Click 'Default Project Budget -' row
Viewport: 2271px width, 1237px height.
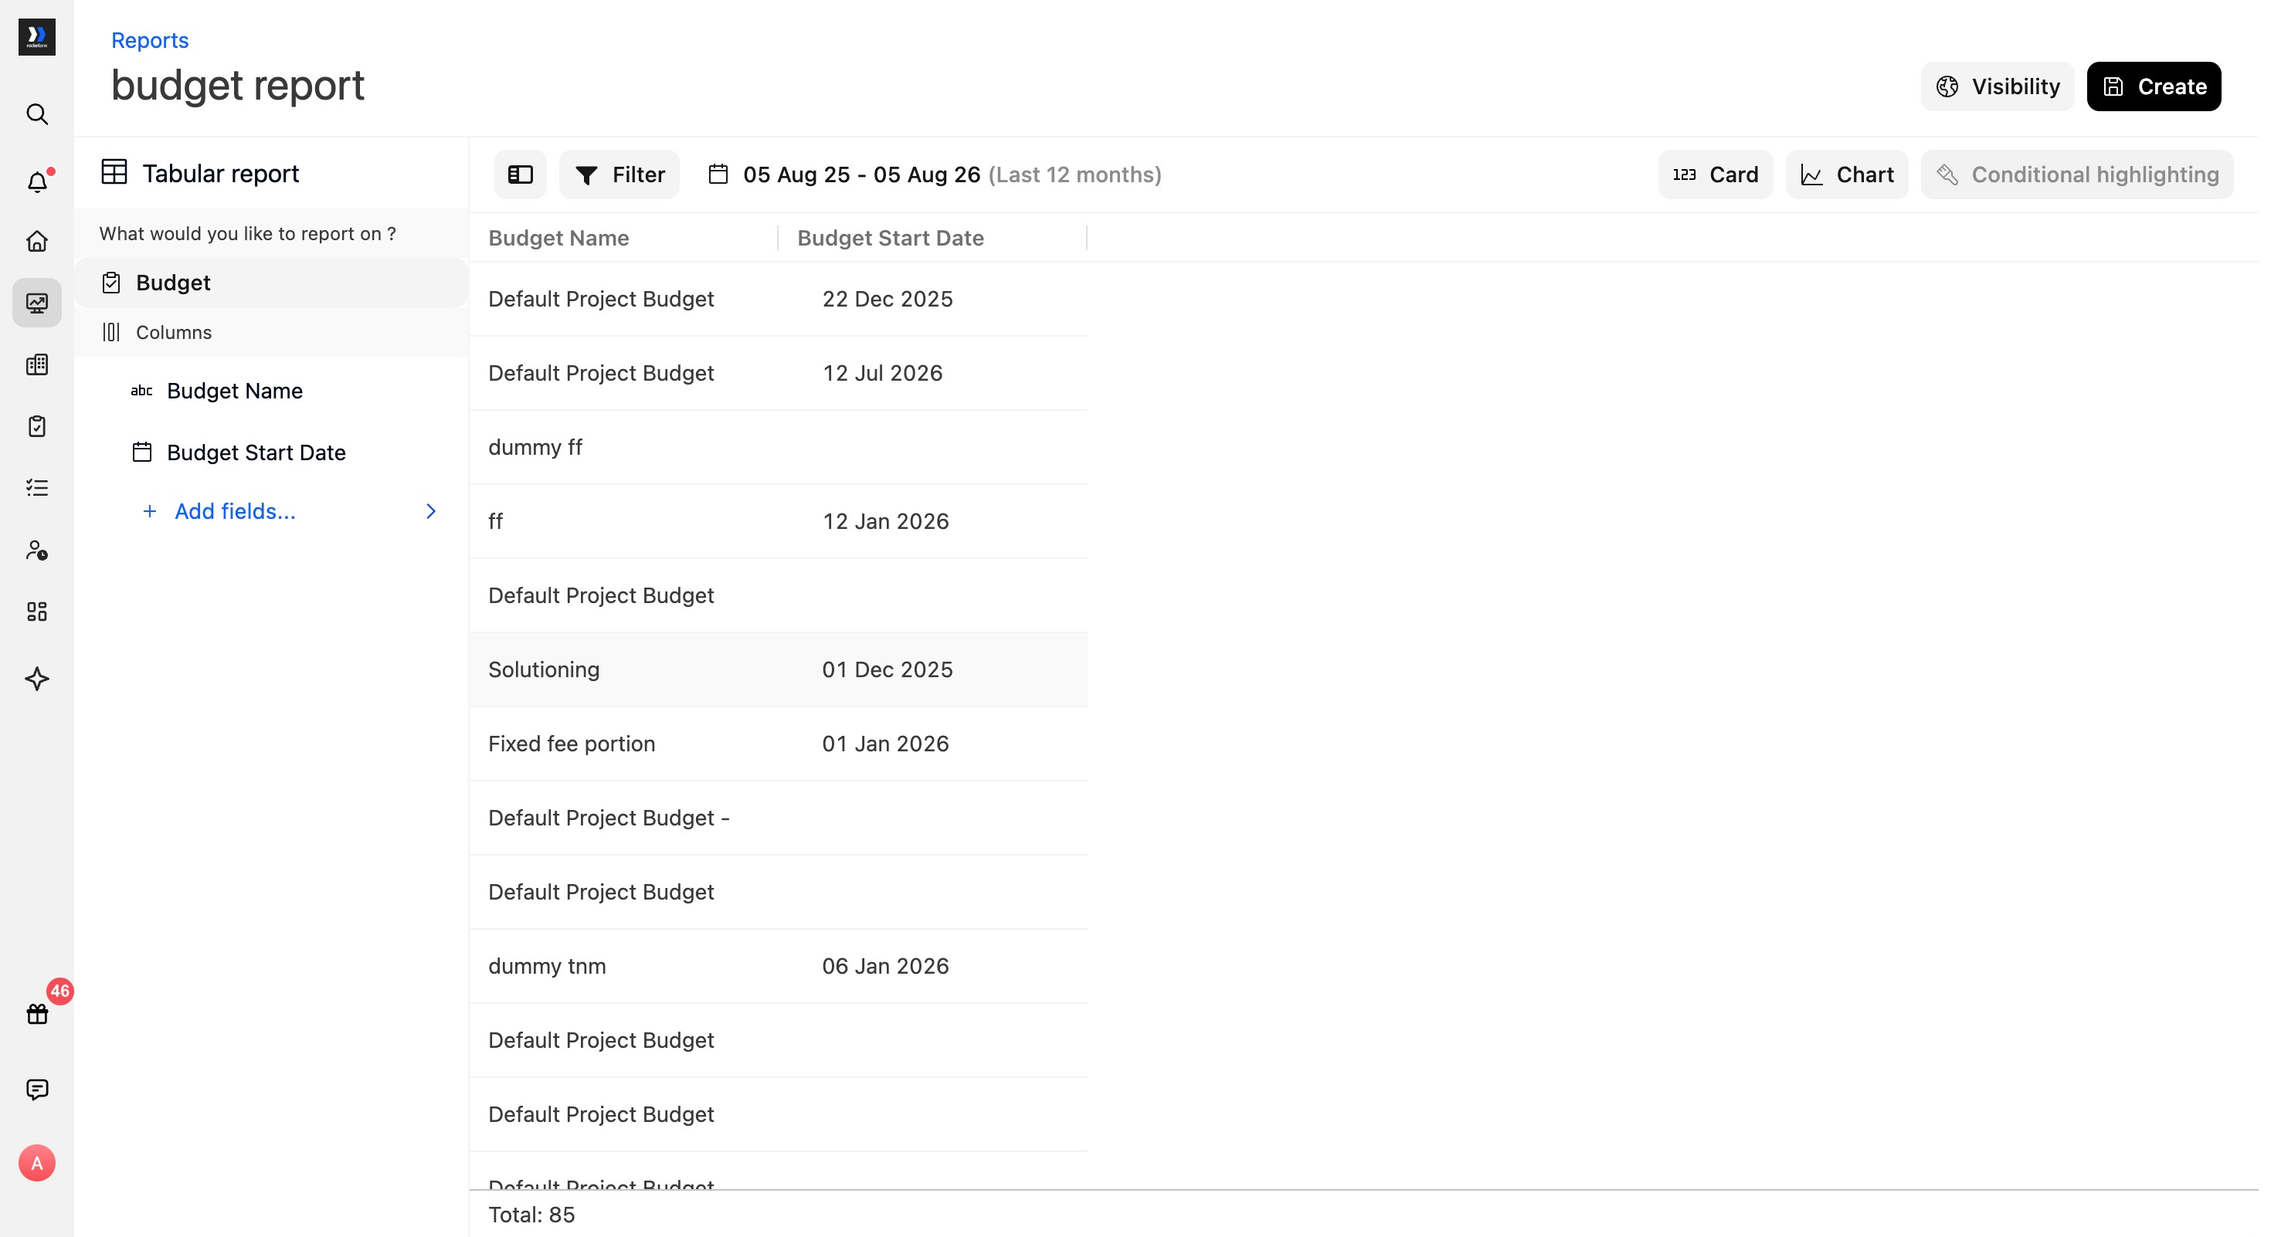tap(779, 818)
